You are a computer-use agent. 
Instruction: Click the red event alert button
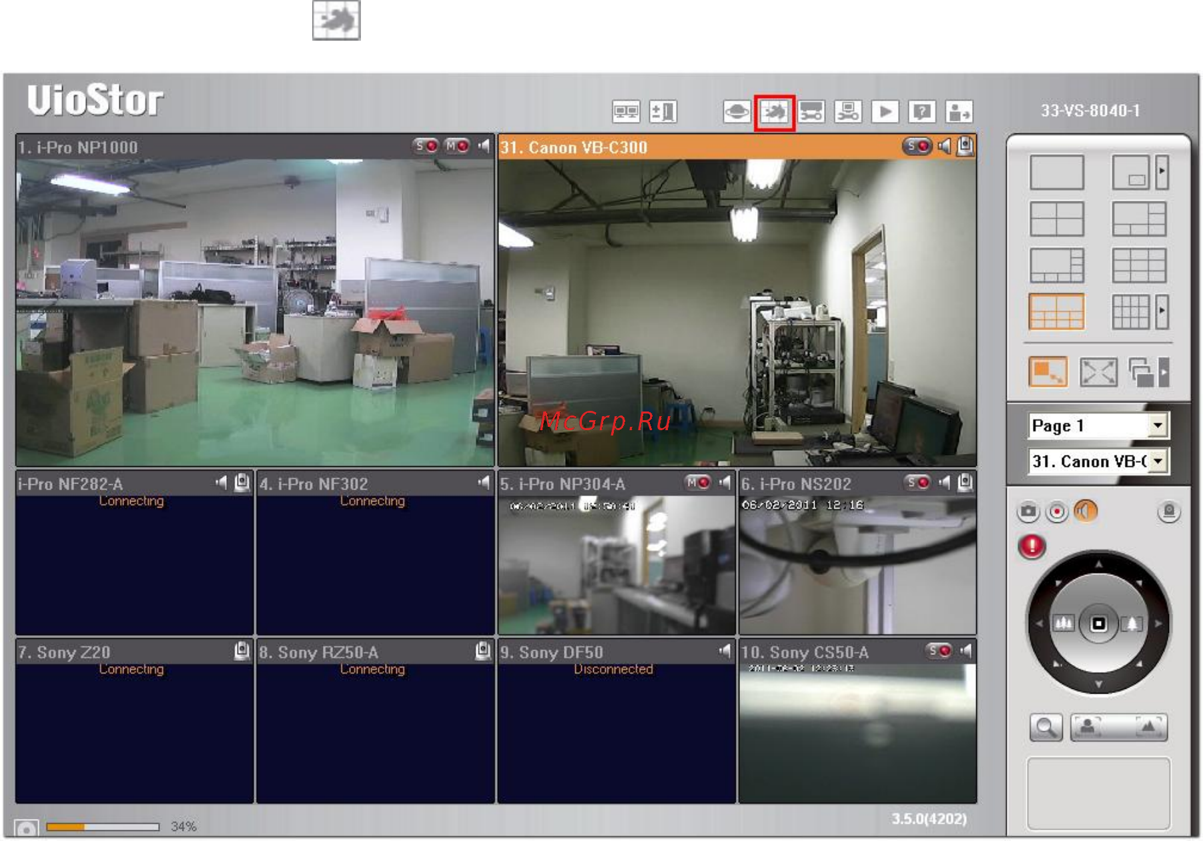[1032, 546]
